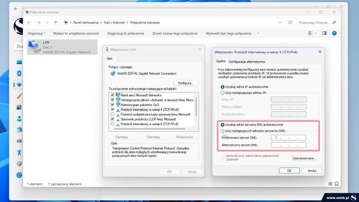Open Privacy shield icon in Settings sidebar

(19, 163)
